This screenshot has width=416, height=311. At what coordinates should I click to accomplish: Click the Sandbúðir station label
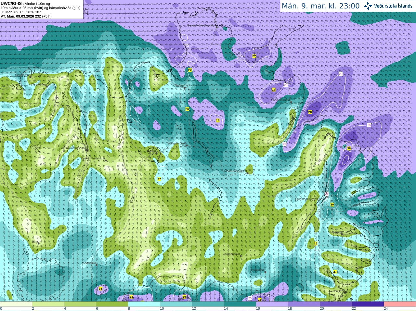pos(89,263)
